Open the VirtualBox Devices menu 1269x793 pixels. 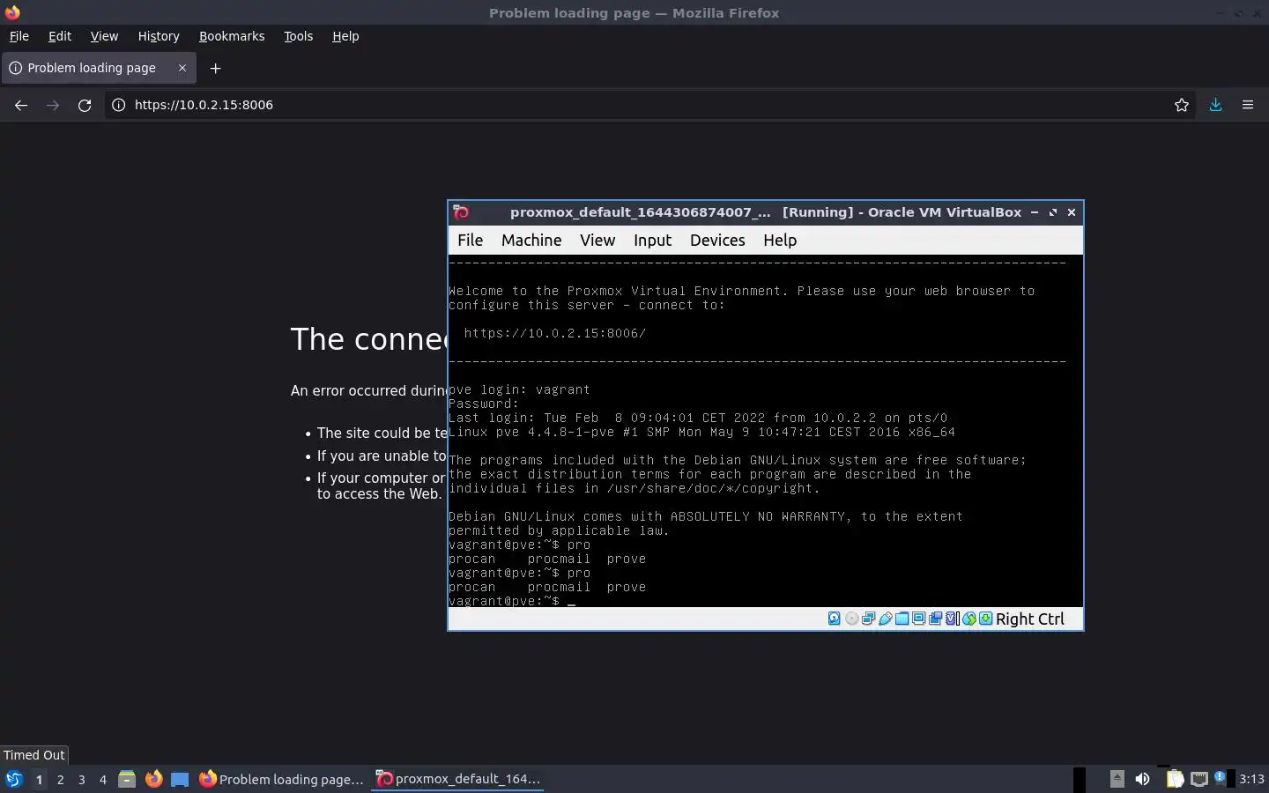click(x=717, y=241)
